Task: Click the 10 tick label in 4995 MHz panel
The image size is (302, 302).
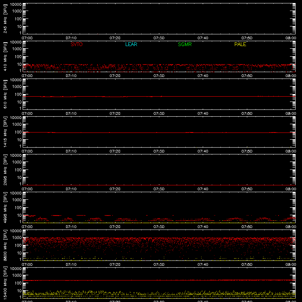Action: pos(19,215)
